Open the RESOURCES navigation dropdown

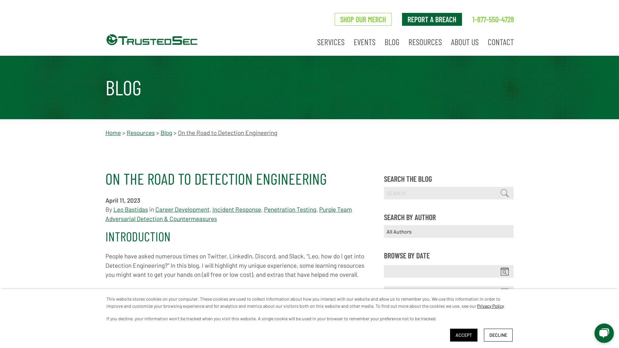425,42
